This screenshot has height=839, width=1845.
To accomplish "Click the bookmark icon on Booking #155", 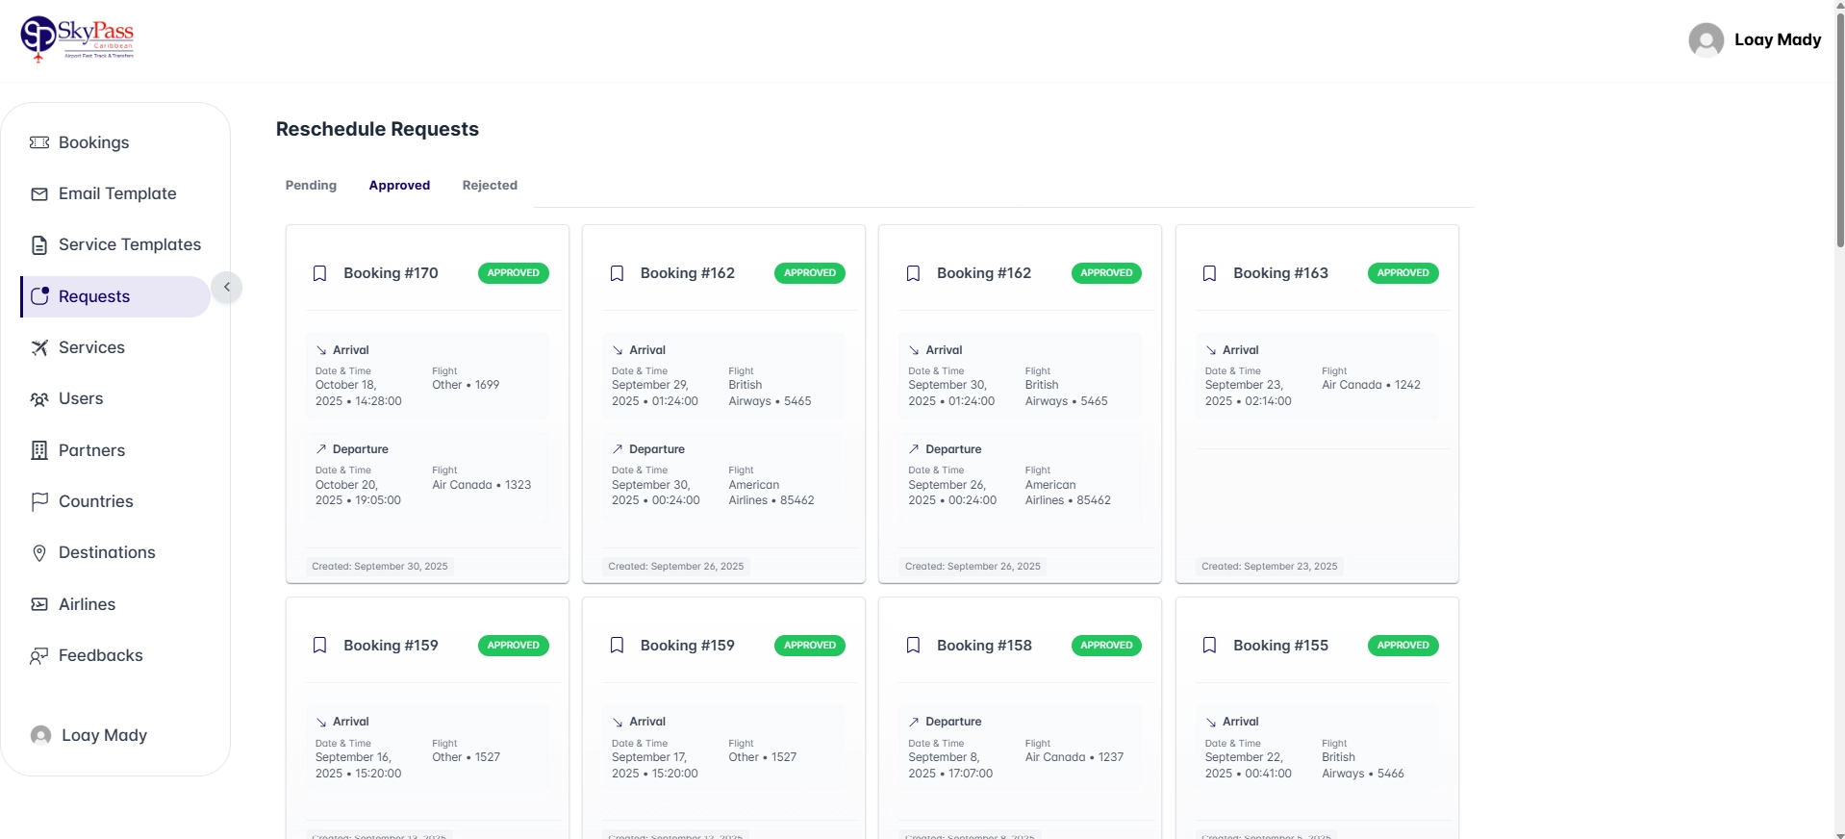I will 1210,646.
